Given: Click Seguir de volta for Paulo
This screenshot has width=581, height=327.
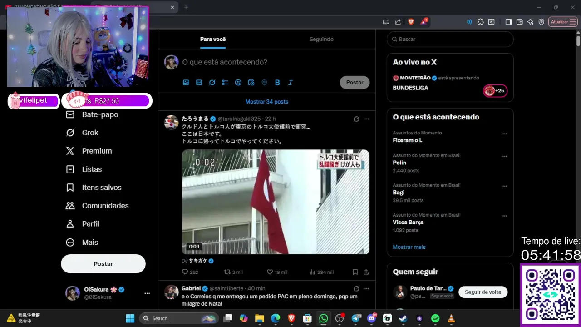Looking at the screenshot, I should [x=483, y=292].
